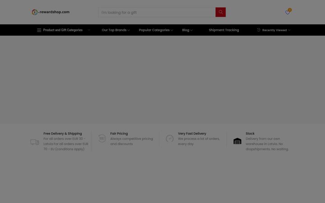The height and width of the screenshot is (203, 325).
Task: Click "Delivery from our own warehouse" text
Action: click(267, 144)
